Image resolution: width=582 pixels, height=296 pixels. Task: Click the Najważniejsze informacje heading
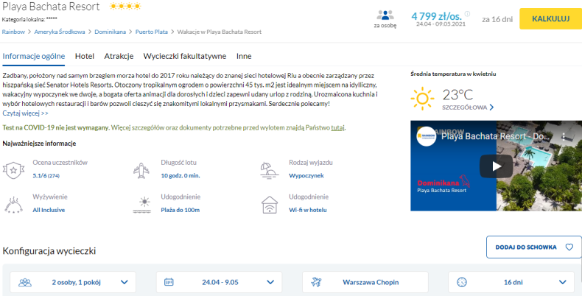click(39, 144)
